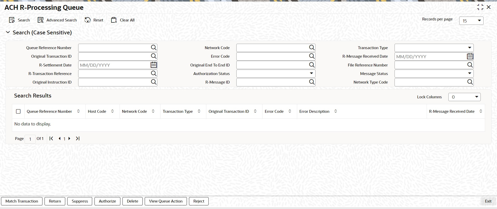Sort by Error Code column
Viewport: 497px width, 209px height.
tap(290, 111)
